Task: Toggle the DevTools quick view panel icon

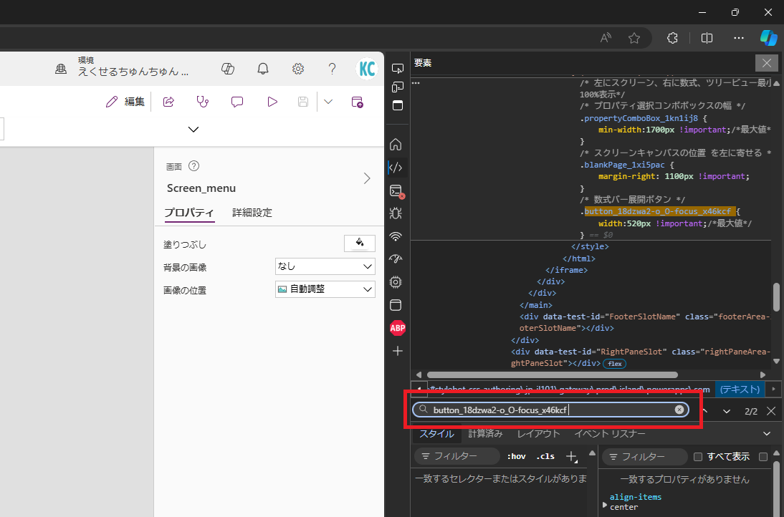Action: (x=398, y=105)
